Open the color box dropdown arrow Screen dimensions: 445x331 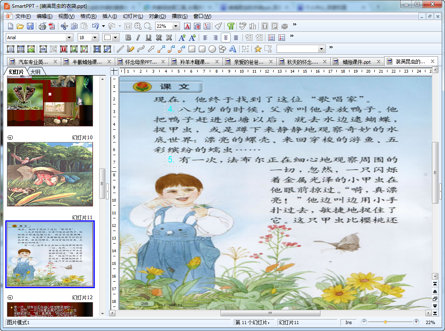pyautogui.click(x=115, y=38)
